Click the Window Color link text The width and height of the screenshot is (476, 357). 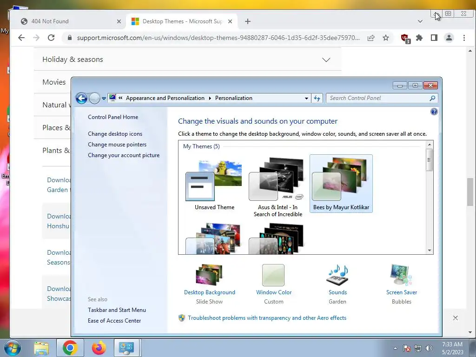point(274,292)
